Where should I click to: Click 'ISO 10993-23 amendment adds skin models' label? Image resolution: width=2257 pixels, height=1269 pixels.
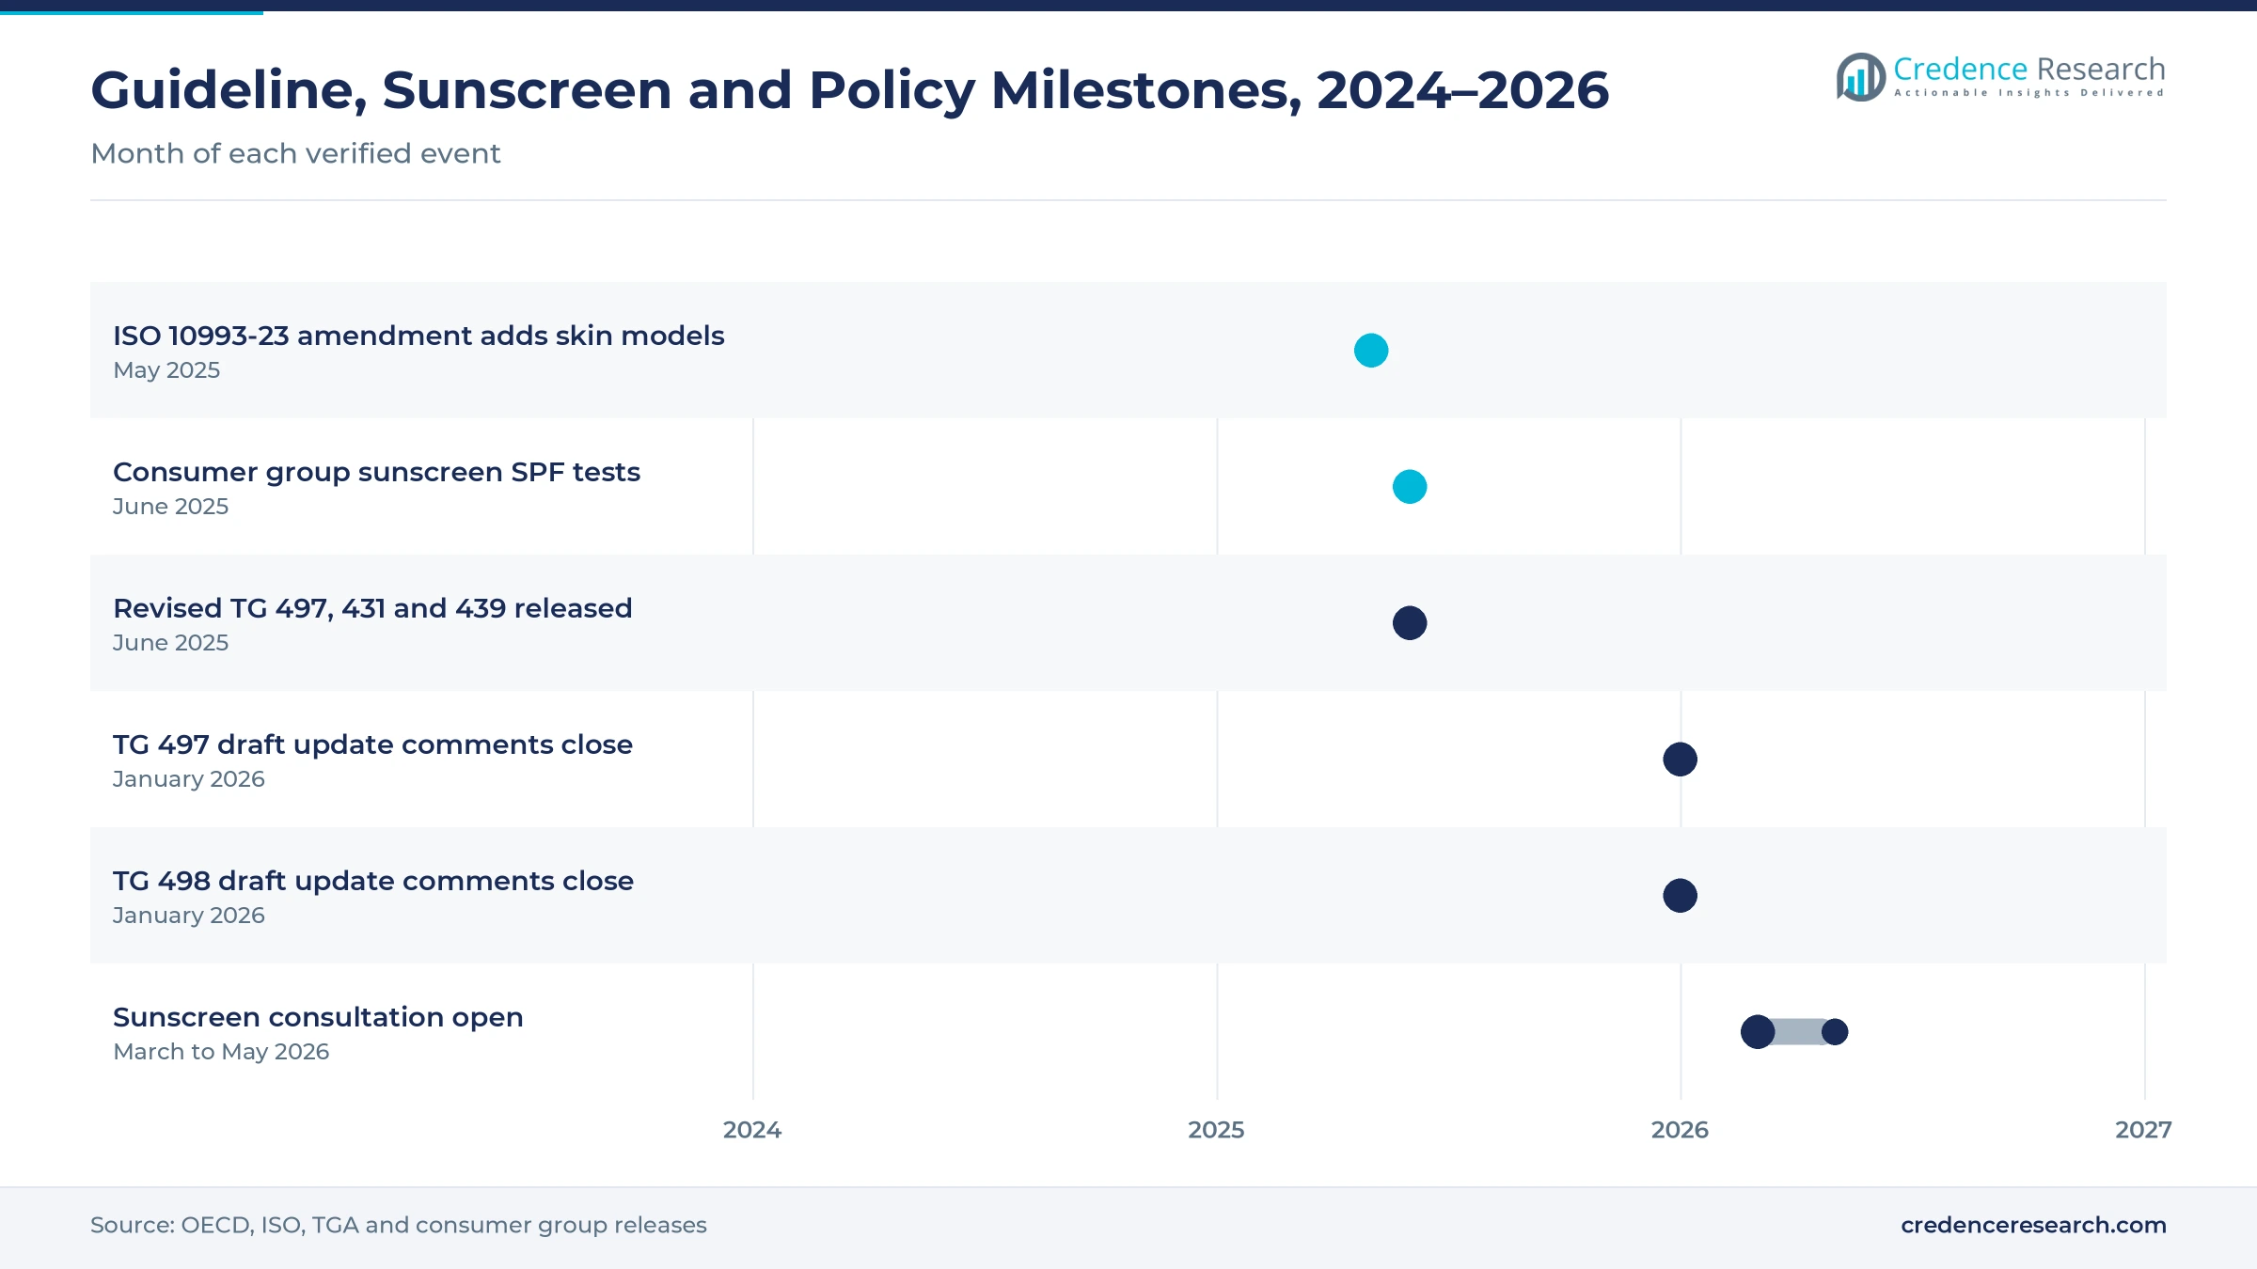click(x=418, y=336)
